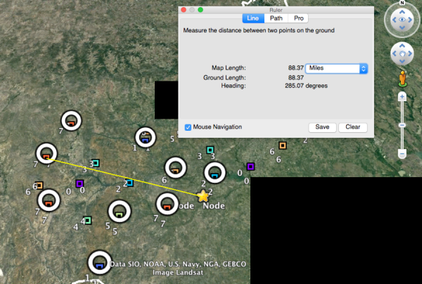Switch to the Line tab
The height and width of the screenshot is (284, 422).
click(x=252, y=18)
